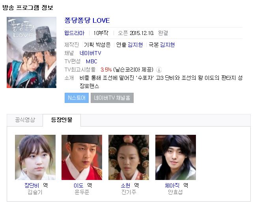Click the 네이버TV channel link
Screen dimensions: 261x202
(90, 53)
